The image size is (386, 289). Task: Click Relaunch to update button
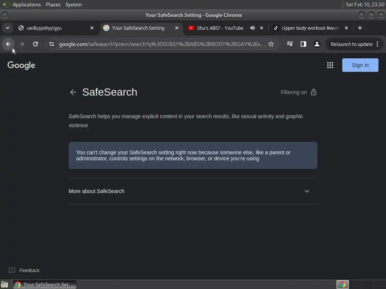[352, 44]
